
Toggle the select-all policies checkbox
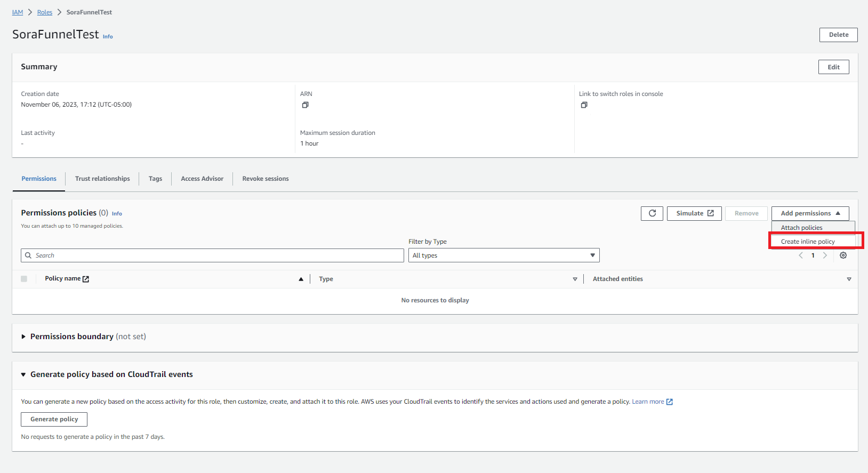[x=24, y=279]
